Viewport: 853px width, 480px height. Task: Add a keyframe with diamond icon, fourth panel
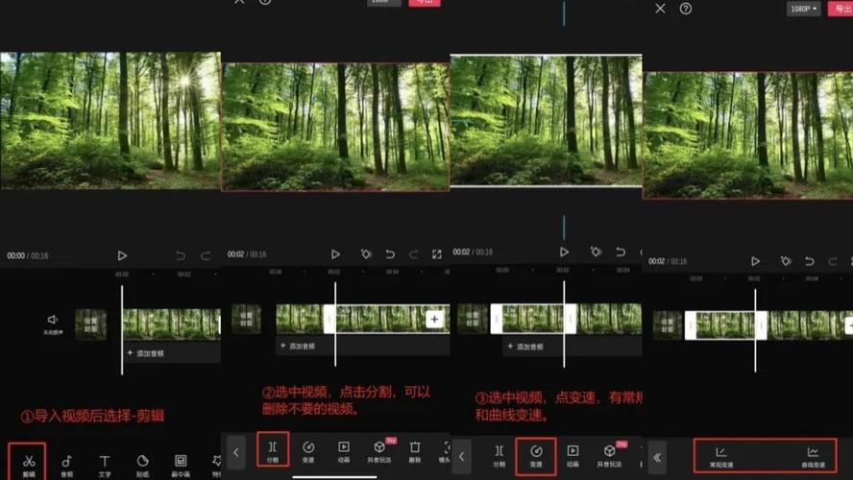tap(786, 261)
